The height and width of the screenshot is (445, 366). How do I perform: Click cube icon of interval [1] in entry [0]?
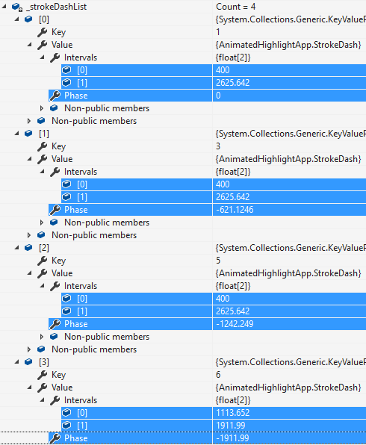point(66,83)
